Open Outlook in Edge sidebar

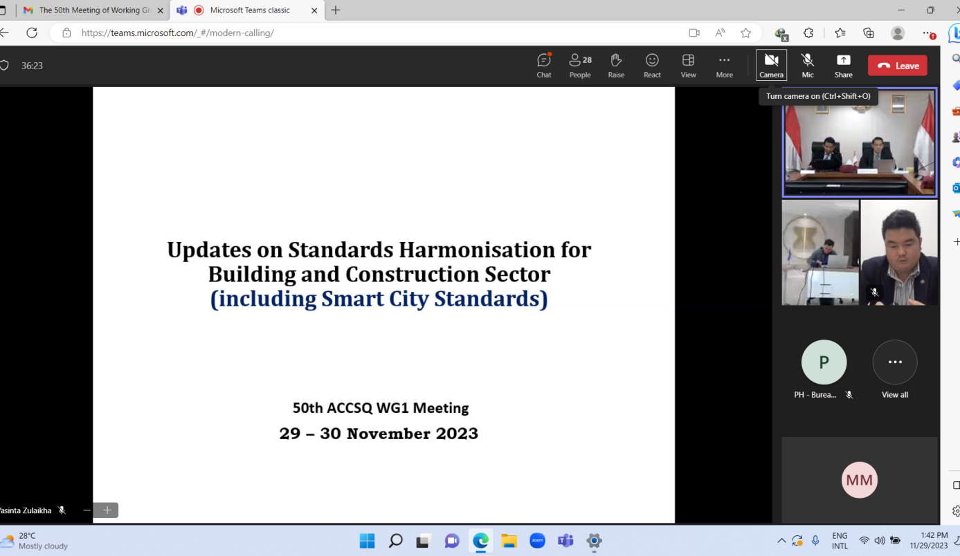(955, 187)
